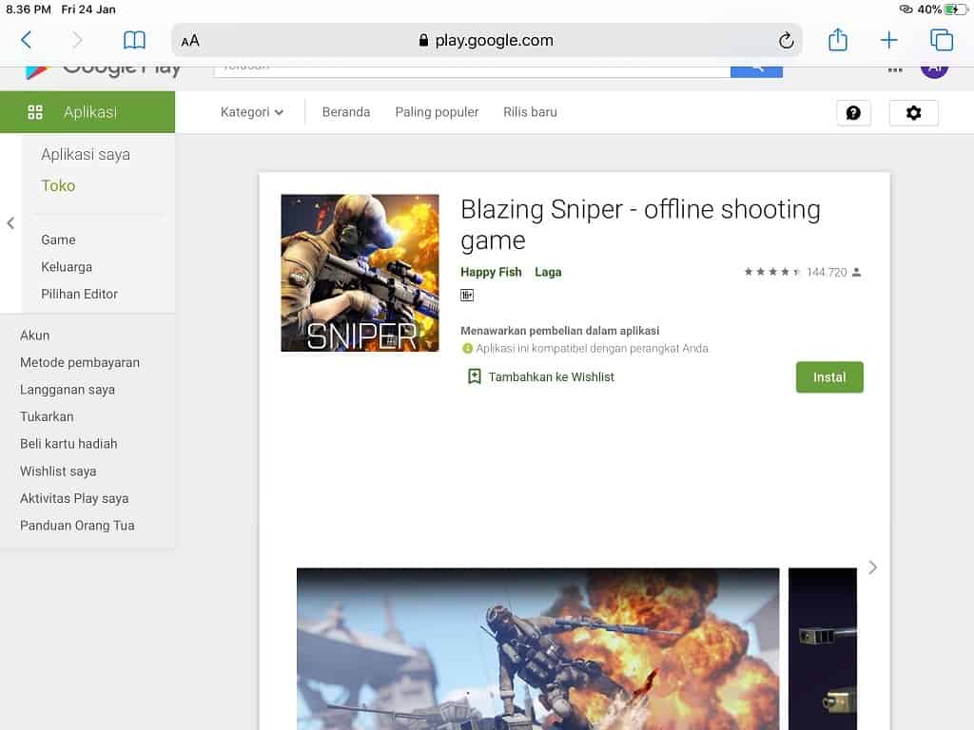Viewport: 974px width, 730px height.
Task: Open Rilis baru tab
Action: [x=530, y=112]
